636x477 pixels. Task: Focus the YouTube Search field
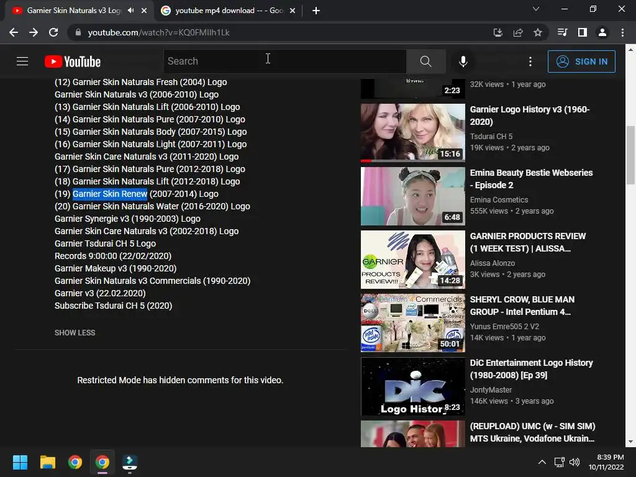tap(284, 61)
